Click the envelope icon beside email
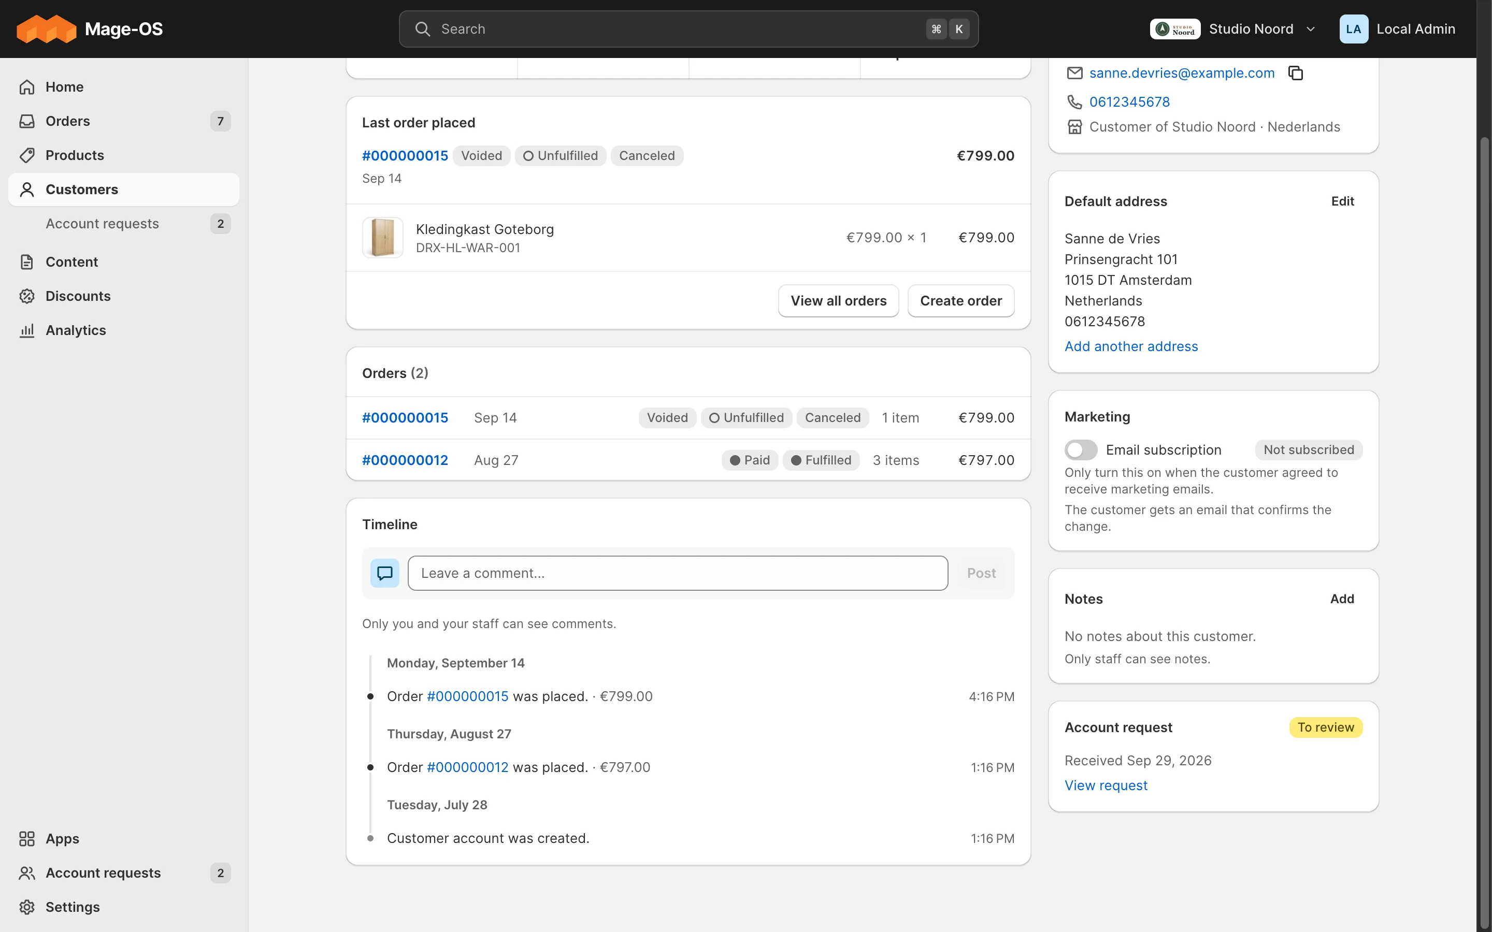Image resolution: width=1492 pixels, height=932 pixels. point(1074,72)
